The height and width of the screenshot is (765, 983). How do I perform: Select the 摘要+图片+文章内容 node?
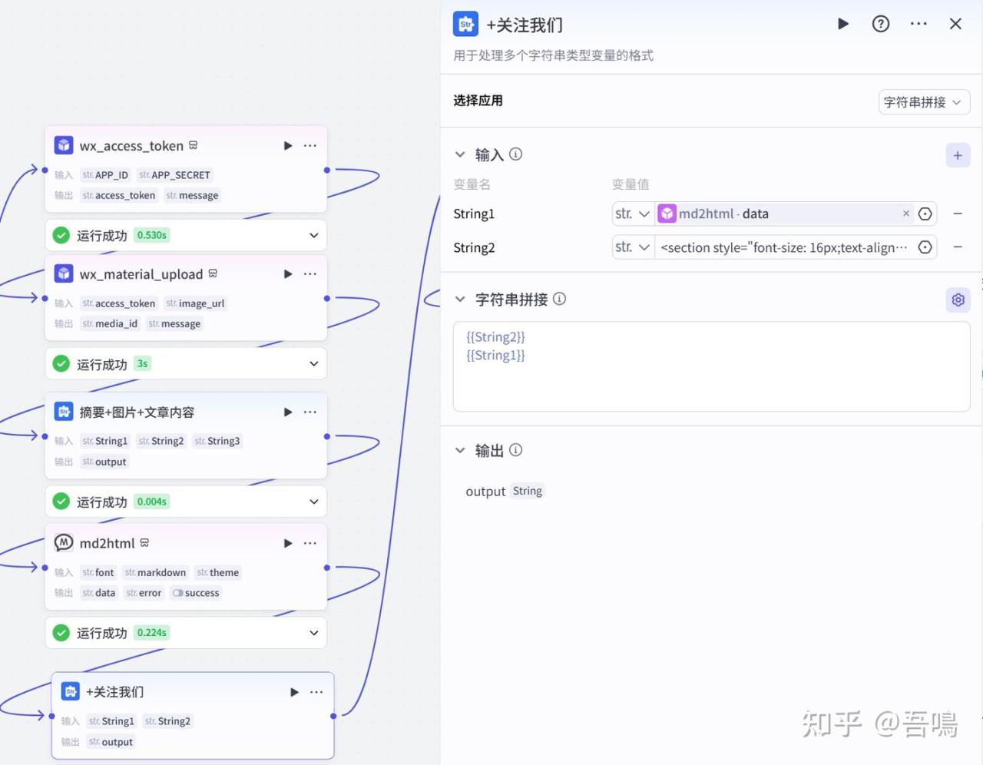(x=137, y=412)
